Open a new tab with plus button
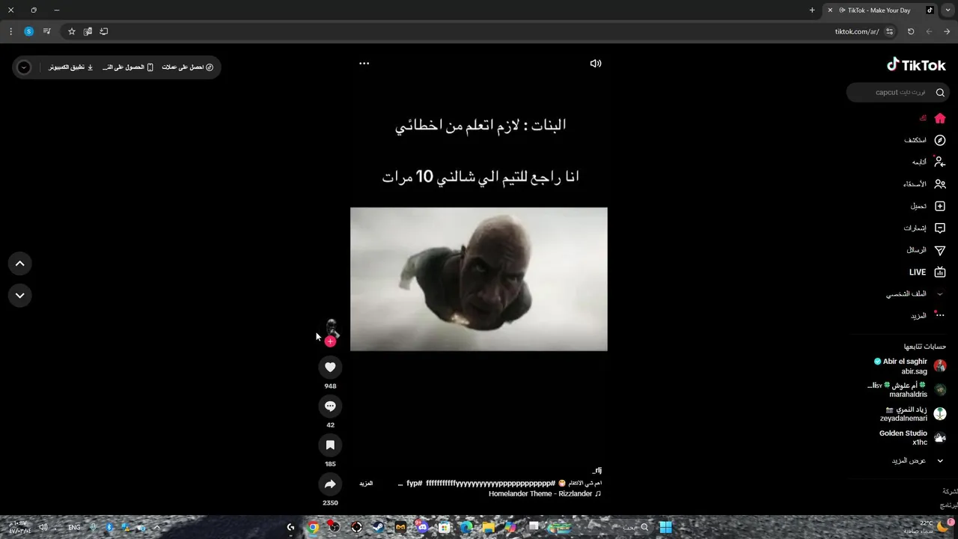Screen dimensions: 958x539 click(x=812, y=10)
